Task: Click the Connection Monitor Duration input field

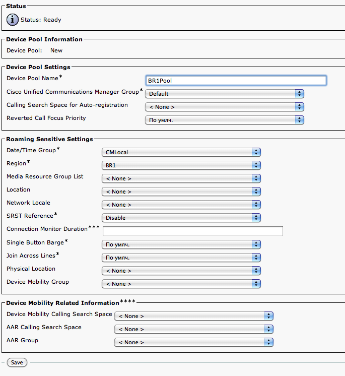Action: pyautogui.click(x=192, y=231)
